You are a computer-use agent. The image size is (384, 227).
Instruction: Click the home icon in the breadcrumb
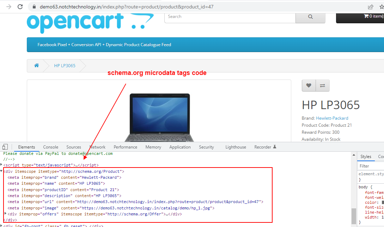coord(36,65)
